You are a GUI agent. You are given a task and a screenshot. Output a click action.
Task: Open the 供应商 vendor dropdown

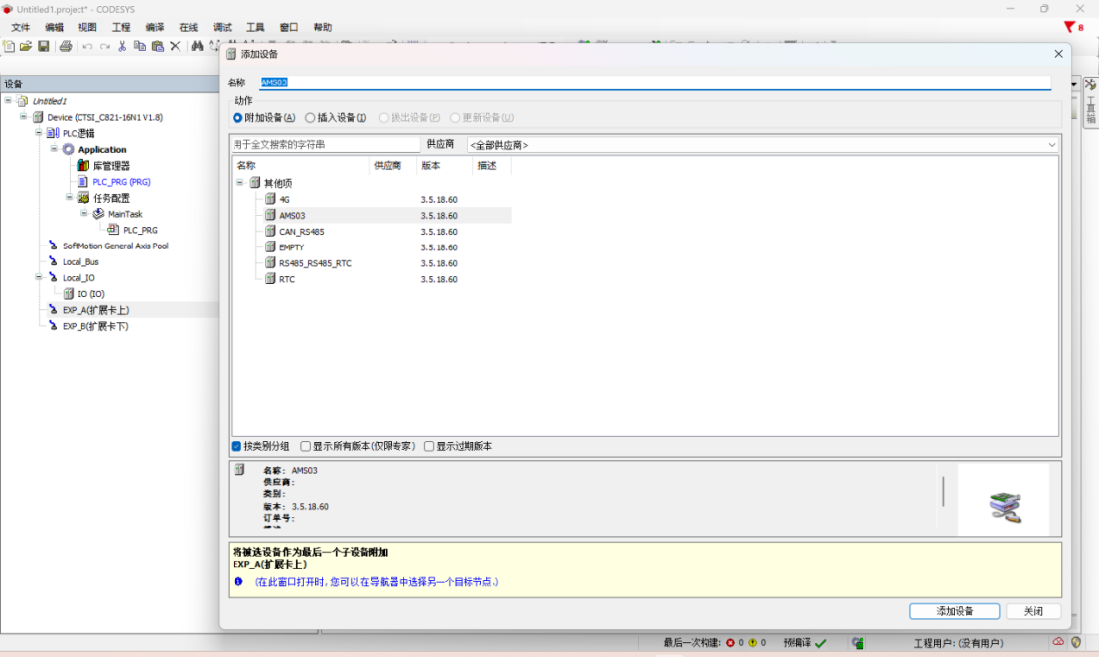(763, 145)
